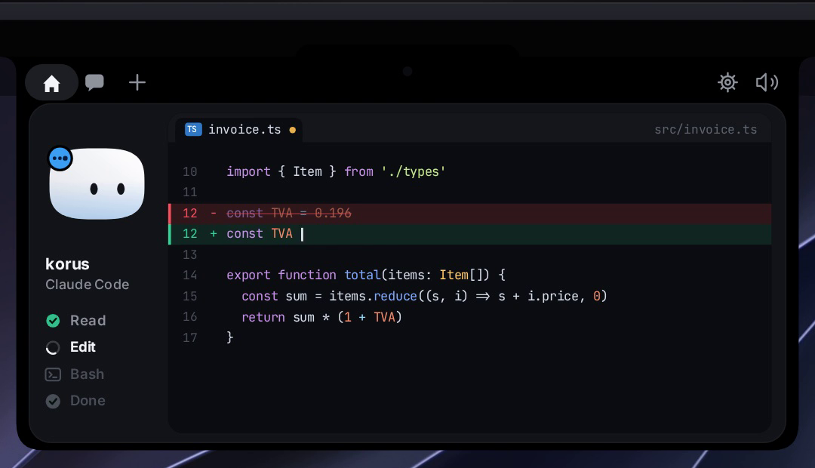Open settings gear icon
The image size is (815, 468).
pos(727,82)
